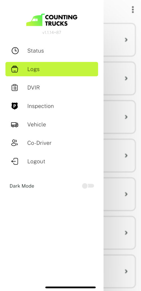The width and height of the screenshot is (141, 291).
Task: Click the Logs archive box icon
Action: click(15, 69)
